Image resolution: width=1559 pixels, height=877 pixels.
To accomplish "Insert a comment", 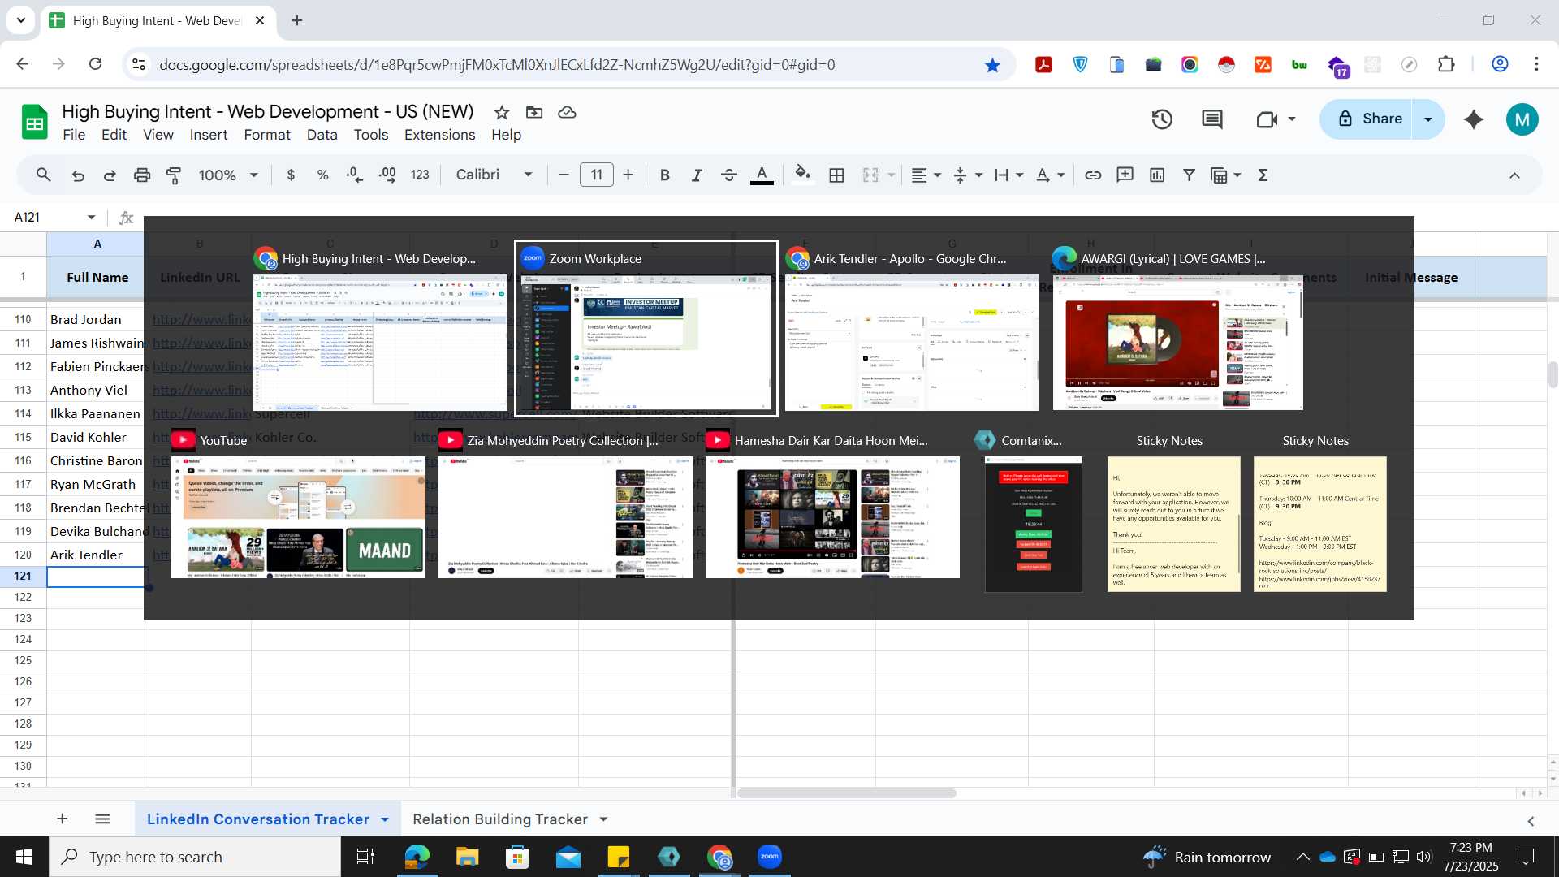I will (1125, 175).
